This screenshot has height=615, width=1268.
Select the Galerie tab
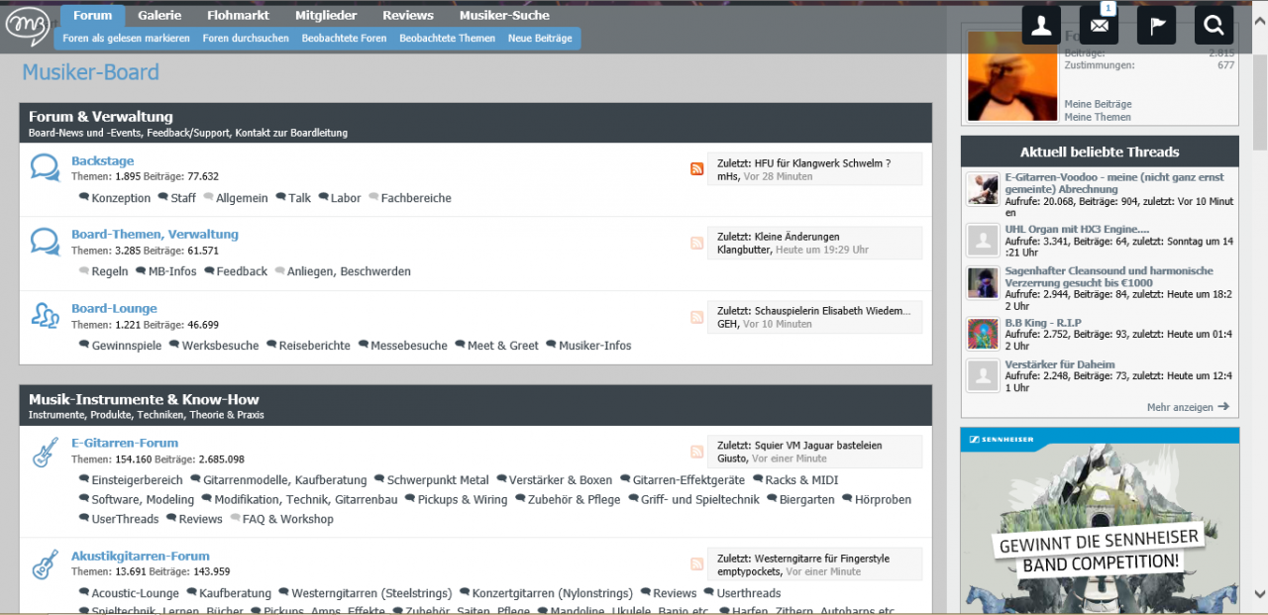[159, 15]
